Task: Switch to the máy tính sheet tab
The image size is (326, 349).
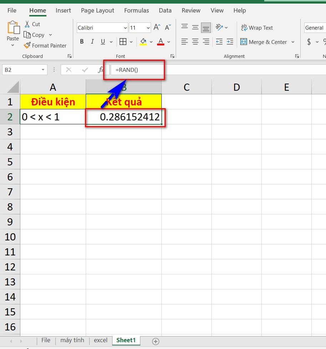Action: 72,340
